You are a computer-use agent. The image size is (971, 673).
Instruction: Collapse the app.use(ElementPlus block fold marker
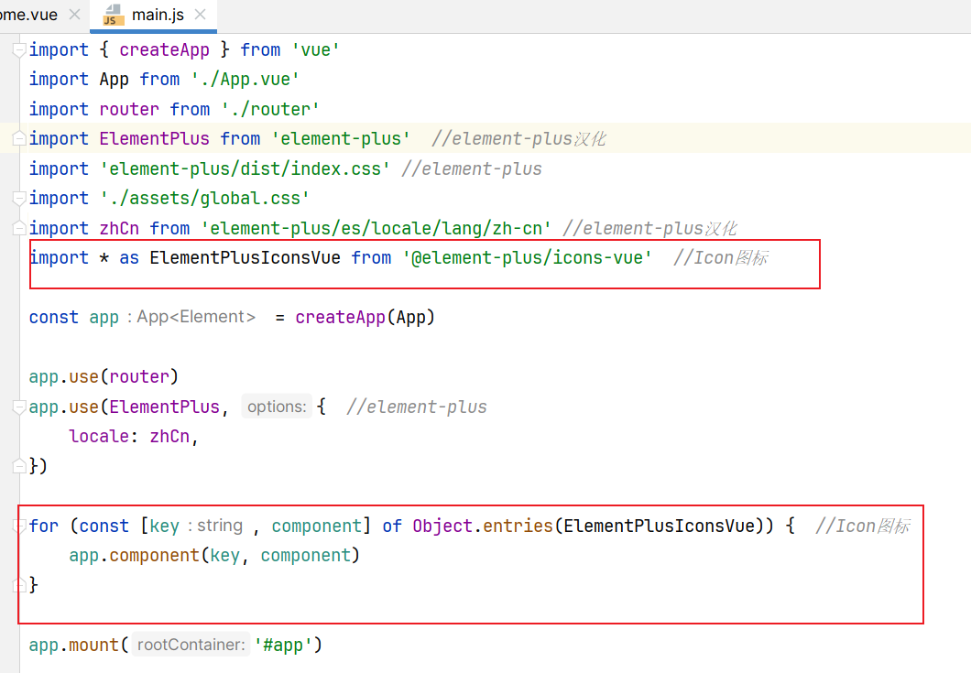[19, 407]
